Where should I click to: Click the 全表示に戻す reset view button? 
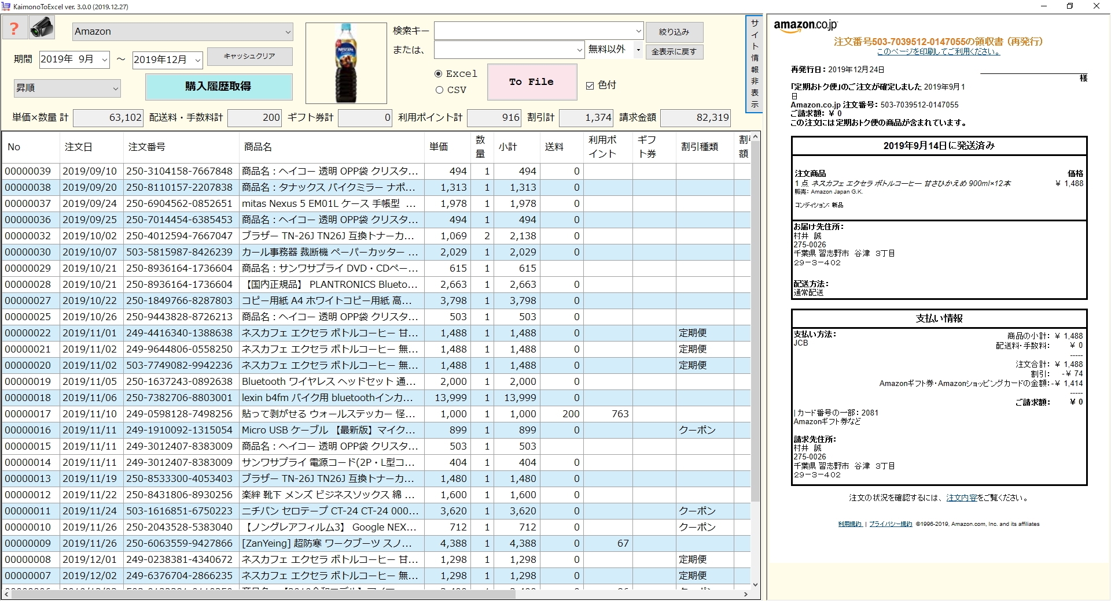[x=674, y=51]
